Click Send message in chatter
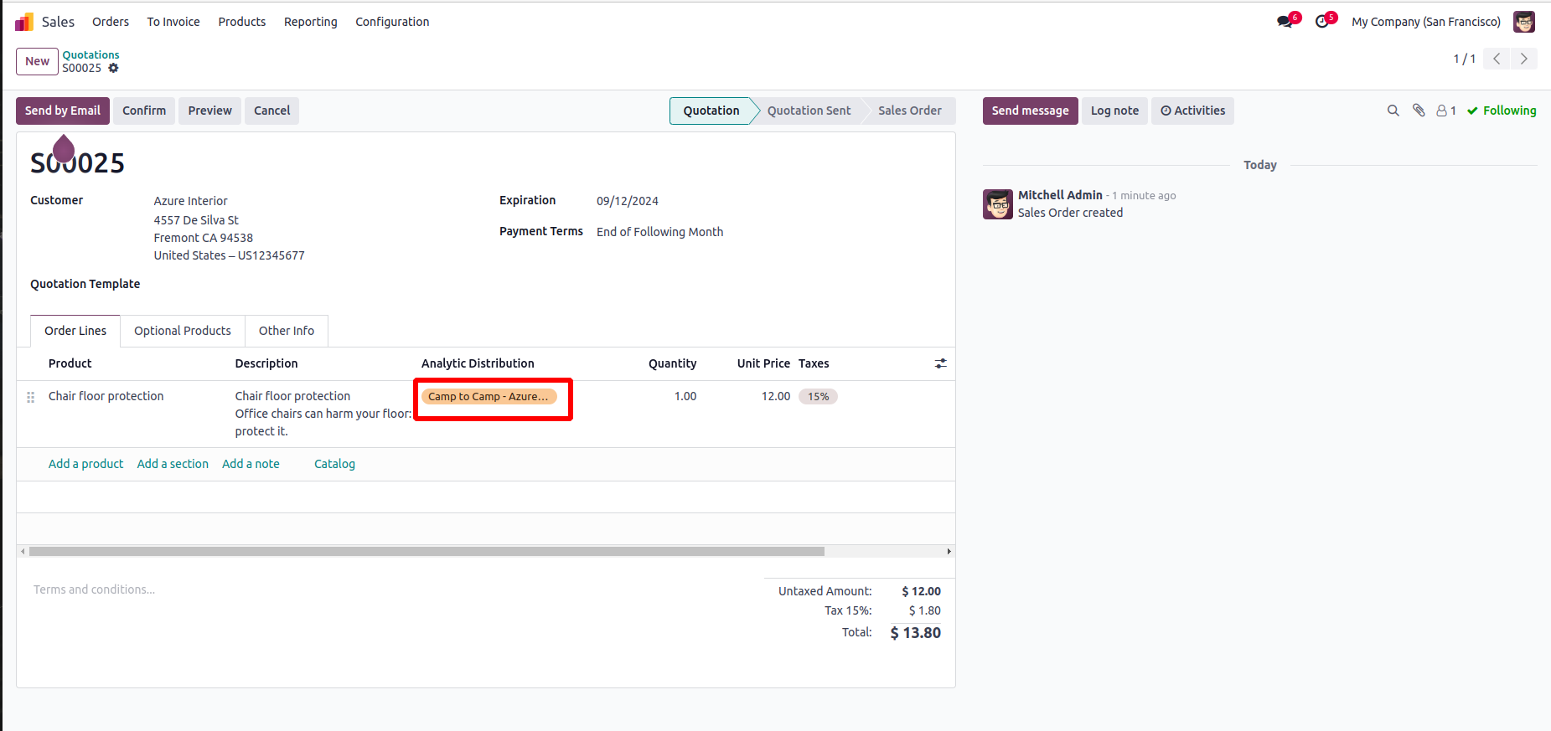Viewport: 1551px width, 731px height. (1031, 111)
